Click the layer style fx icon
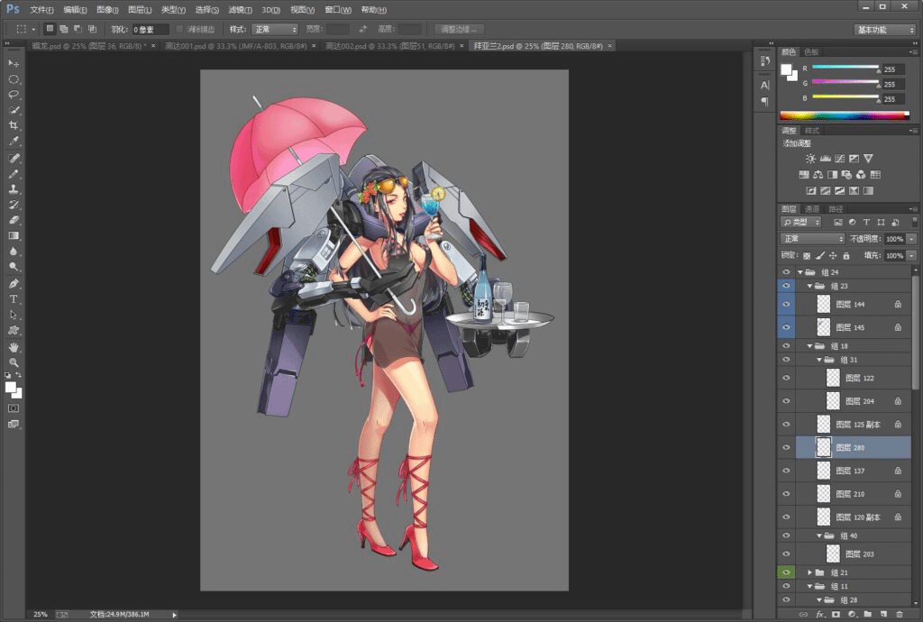Image resolution: width=923 pixels, height=622 pixels. coord(819,615)
